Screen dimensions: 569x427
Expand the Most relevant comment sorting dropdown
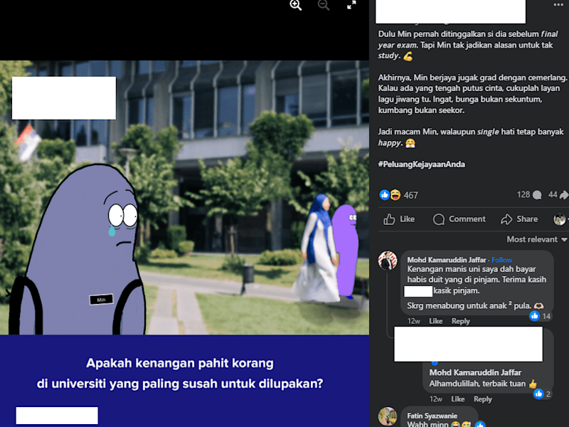537,239
